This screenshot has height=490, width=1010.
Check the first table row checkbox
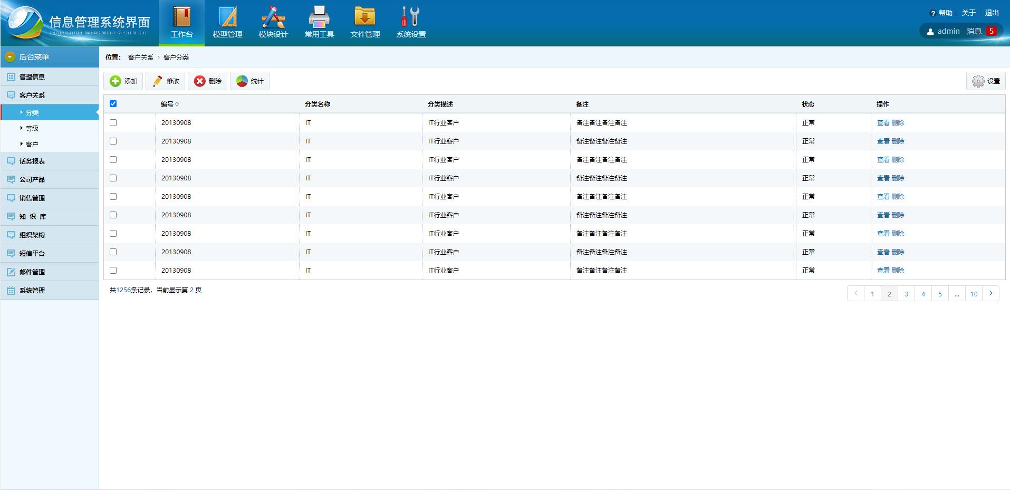[x=113, y=122]
